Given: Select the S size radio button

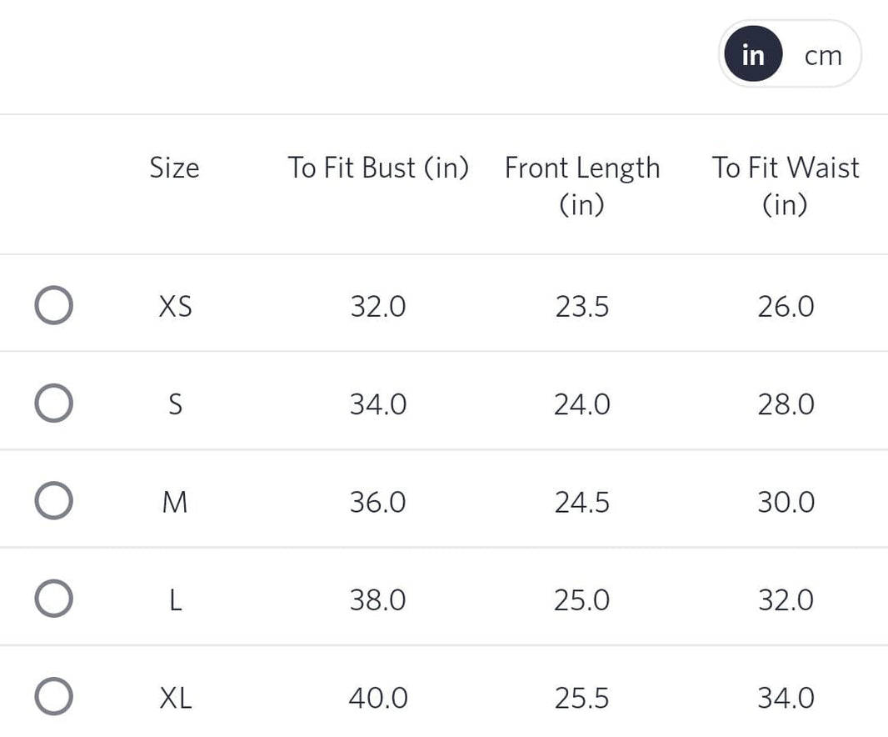Looking at the screenshot, I should 53,404.
